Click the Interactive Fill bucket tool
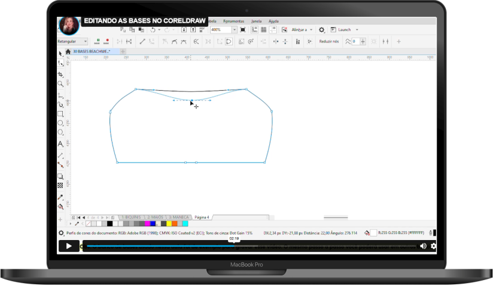The height and width of the screenshot is (292, 493). (x=60, y=206)
